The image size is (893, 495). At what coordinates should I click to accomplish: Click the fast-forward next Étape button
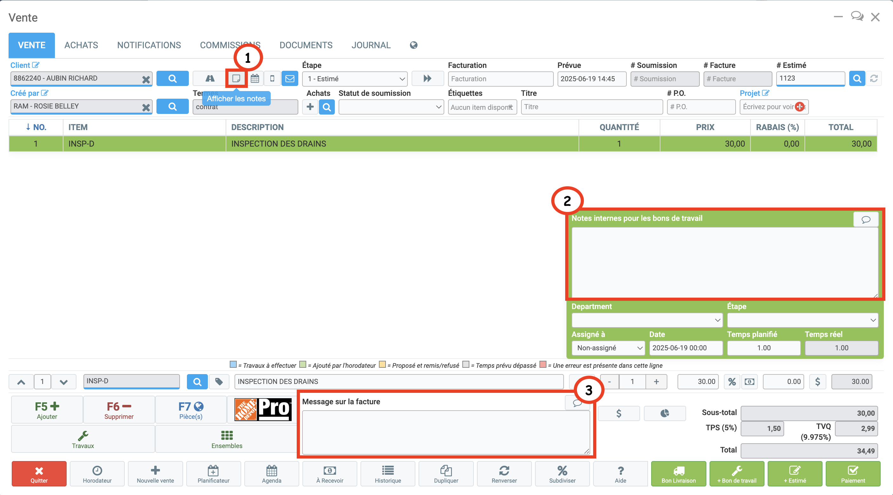point(427,79)
